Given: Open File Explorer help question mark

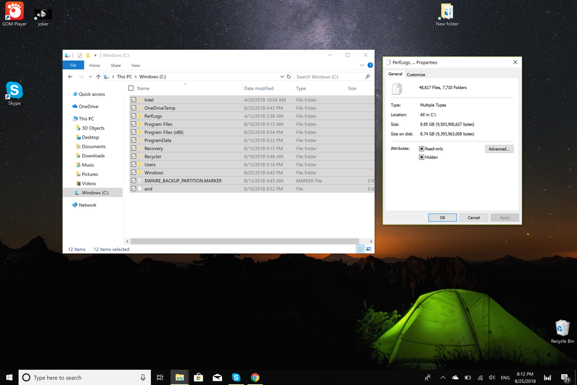Looking at the screenshot, I should click(370, 65).
